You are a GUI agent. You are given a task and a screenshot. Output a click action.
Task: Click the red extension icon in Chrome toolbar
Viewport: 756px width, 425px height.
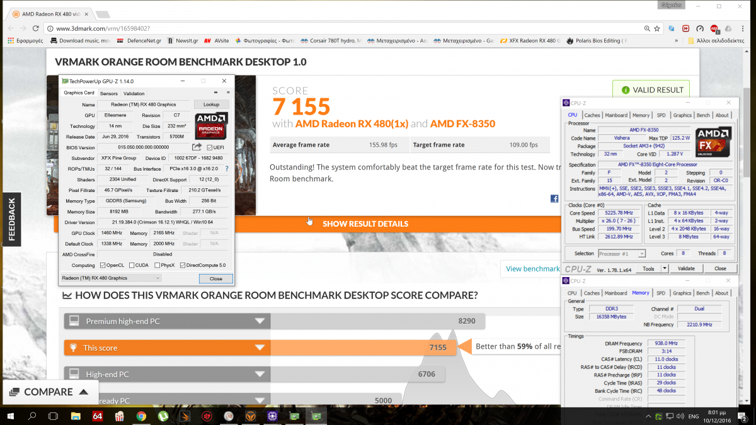685,28
